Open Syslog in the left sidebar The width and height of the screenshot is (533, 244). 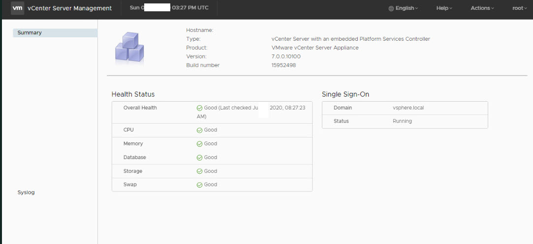(26, 192)
